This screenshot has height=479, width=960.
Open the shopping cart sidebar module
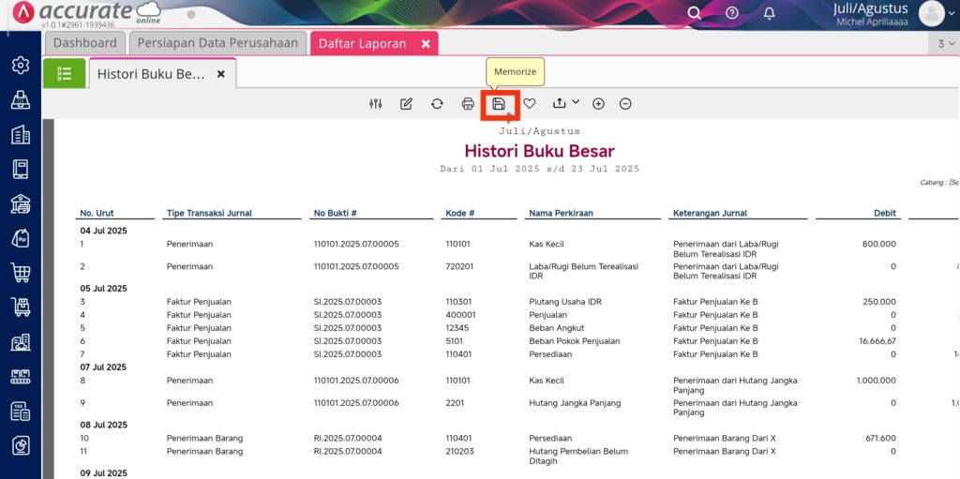pyautogui.click(x=21, y=273)
